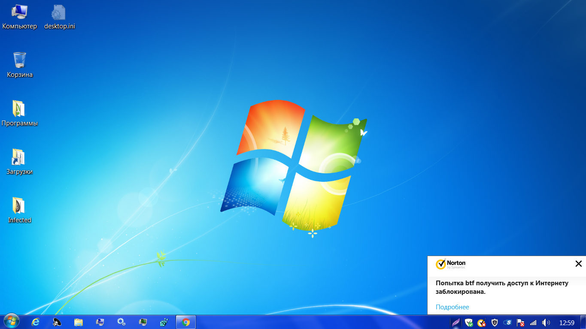Open the Action Center flag tray icon
This screenshot has width=586, height=329.
[520, 323]
